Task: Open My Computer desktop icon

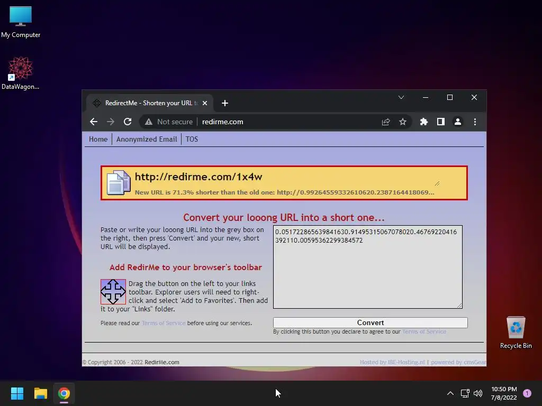Action: coord(21,22)
